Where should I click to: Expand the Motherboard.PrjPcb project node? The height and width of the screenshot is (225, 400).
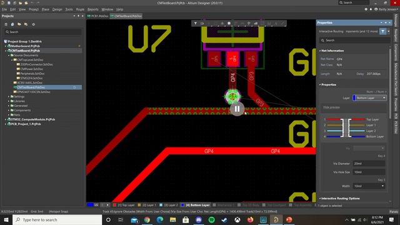6,46
